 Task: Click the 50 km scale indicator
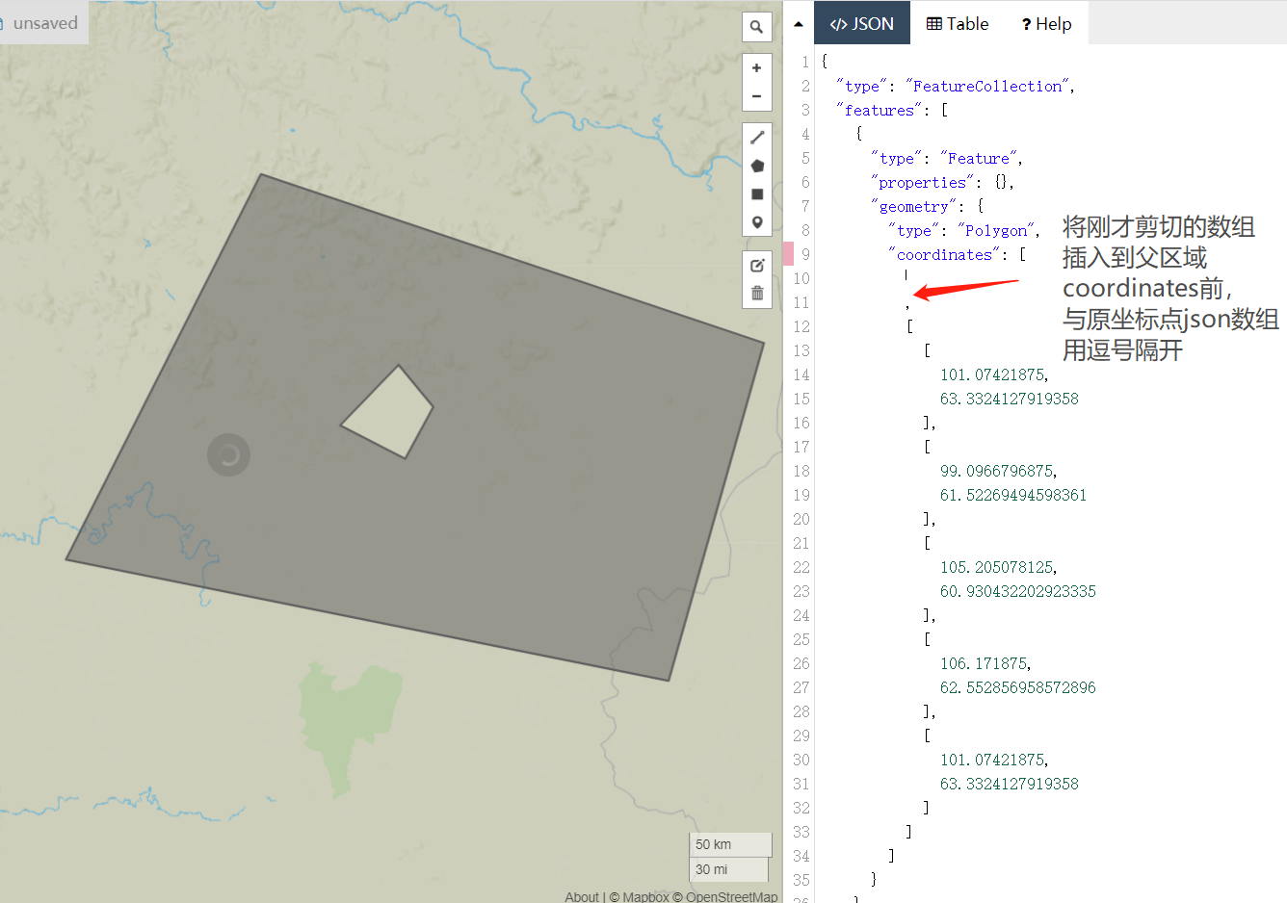[730, 844]
